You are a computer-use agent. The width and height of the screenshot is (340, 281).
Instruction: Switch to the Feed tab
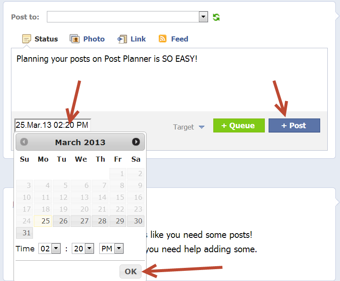(180, 39)
